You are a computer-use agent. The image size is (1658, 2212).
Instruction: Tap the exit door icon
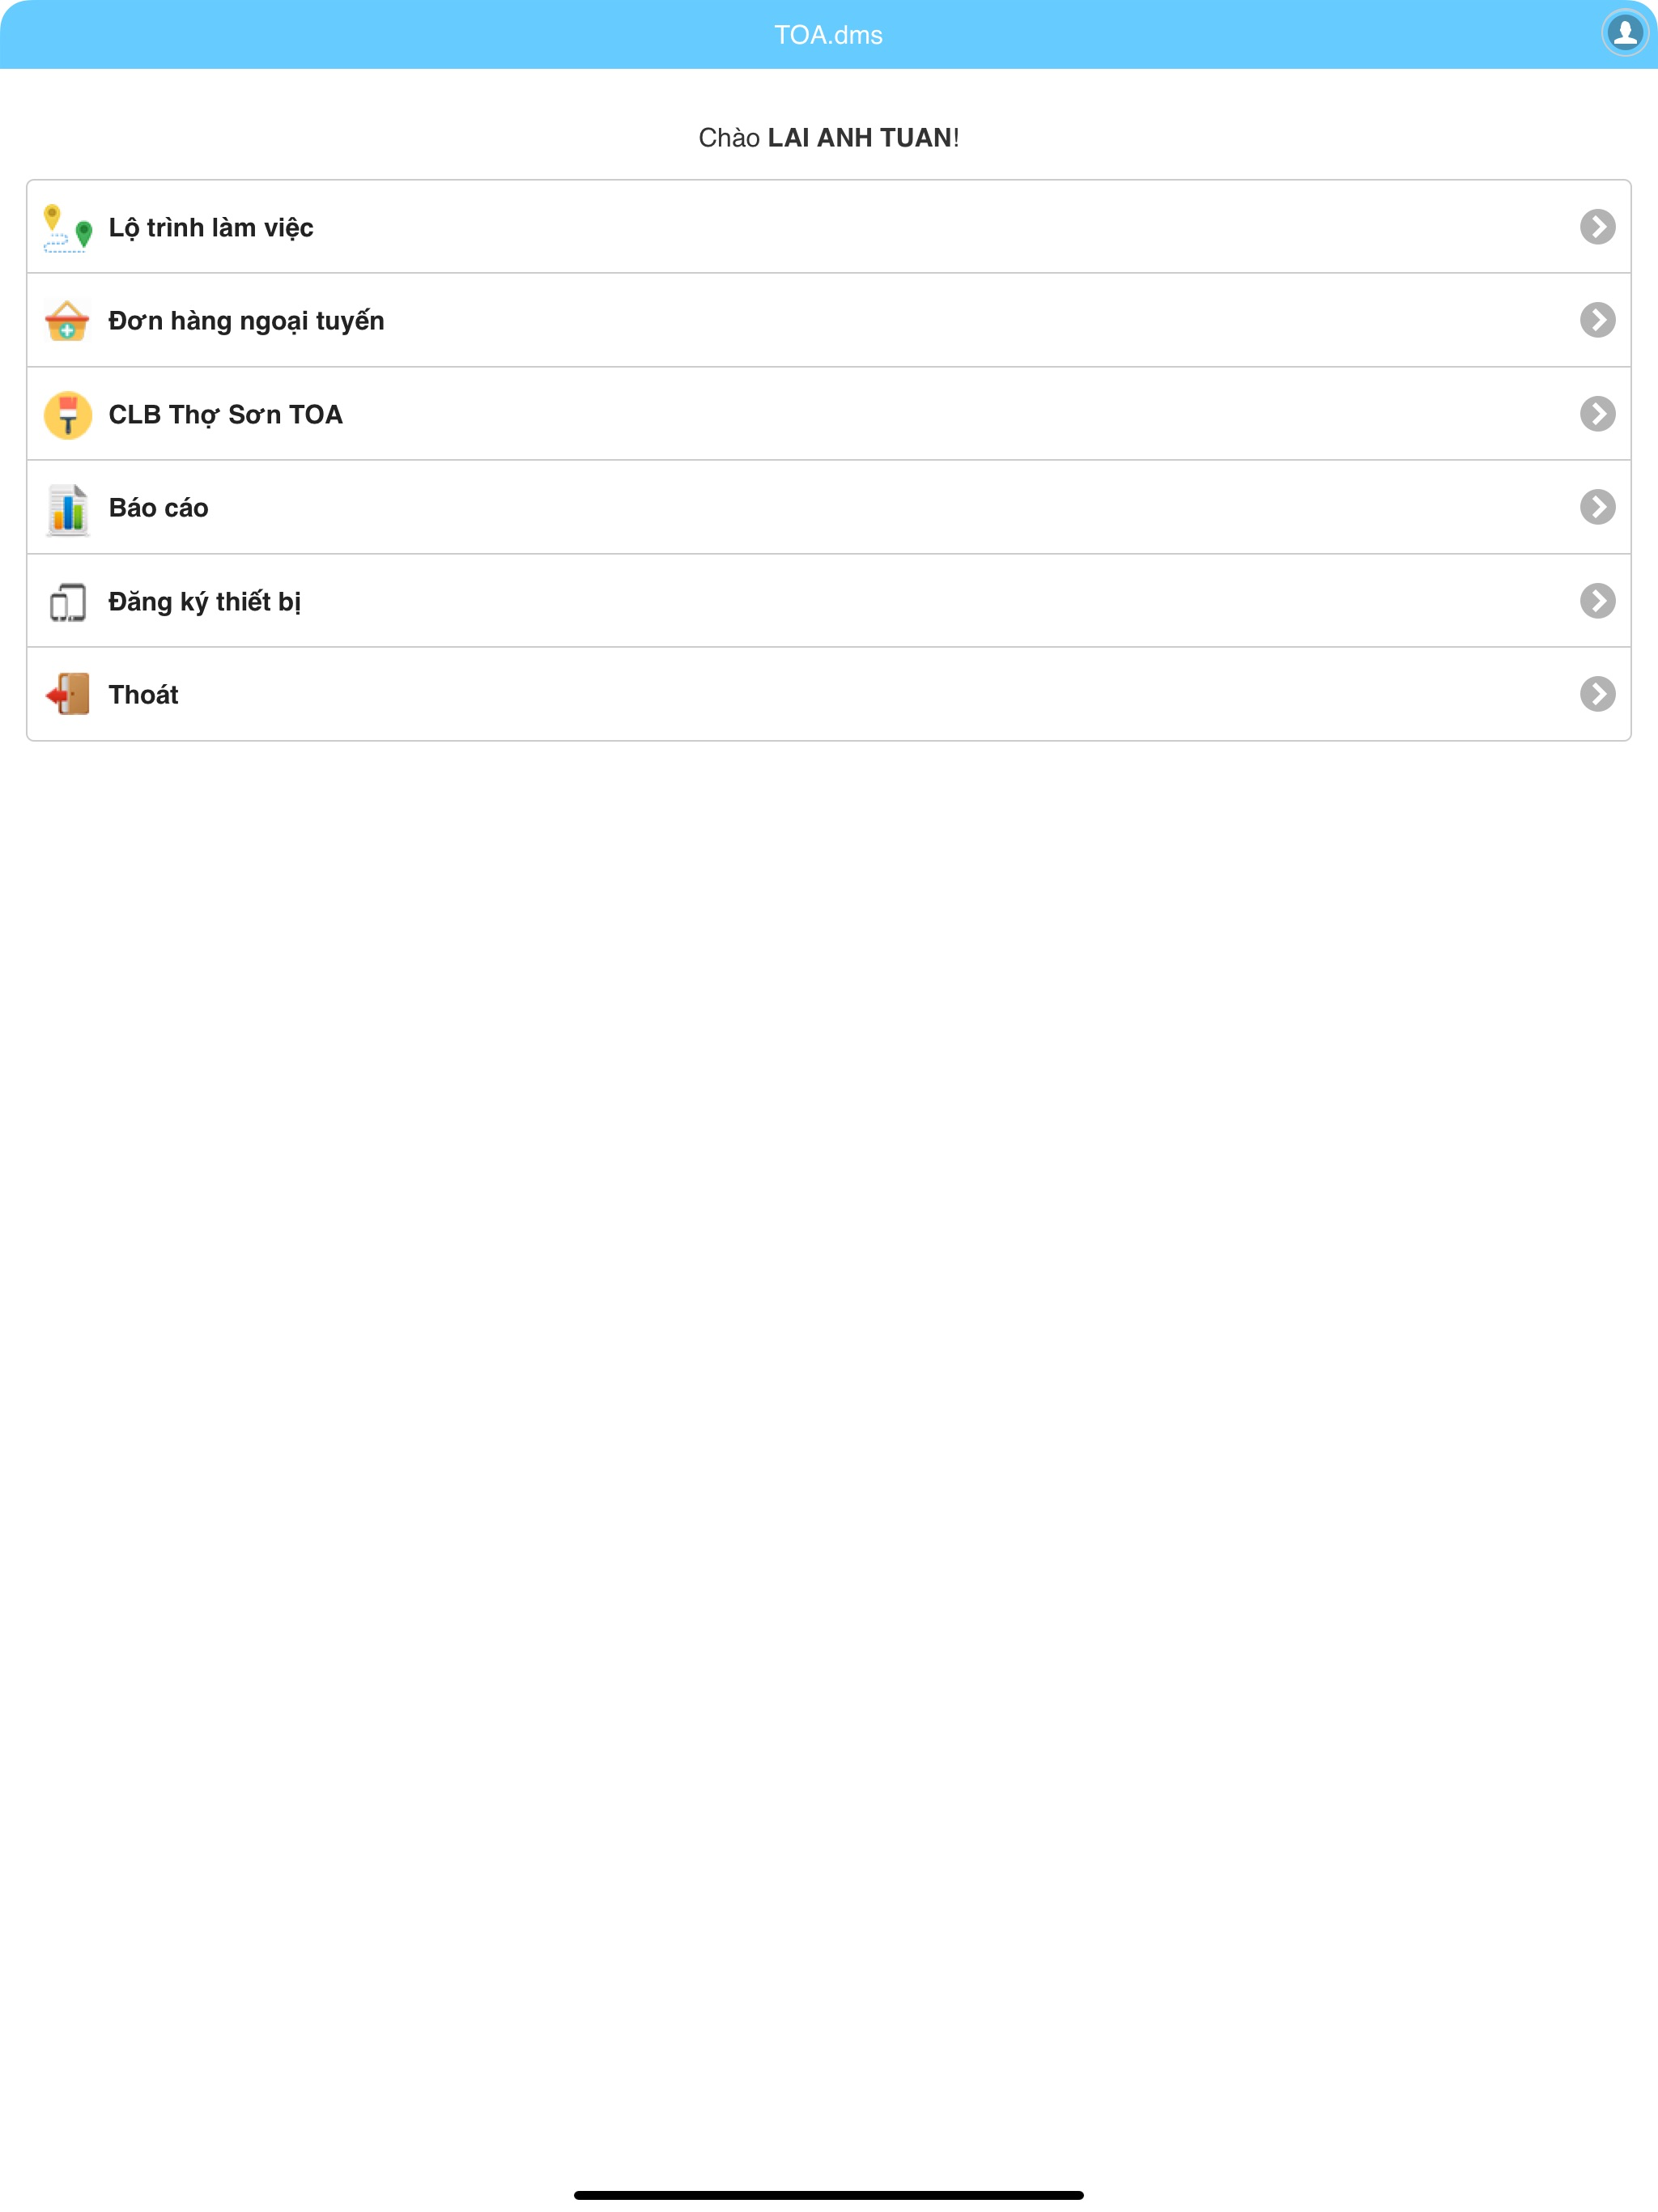click(x=68, y=695)
